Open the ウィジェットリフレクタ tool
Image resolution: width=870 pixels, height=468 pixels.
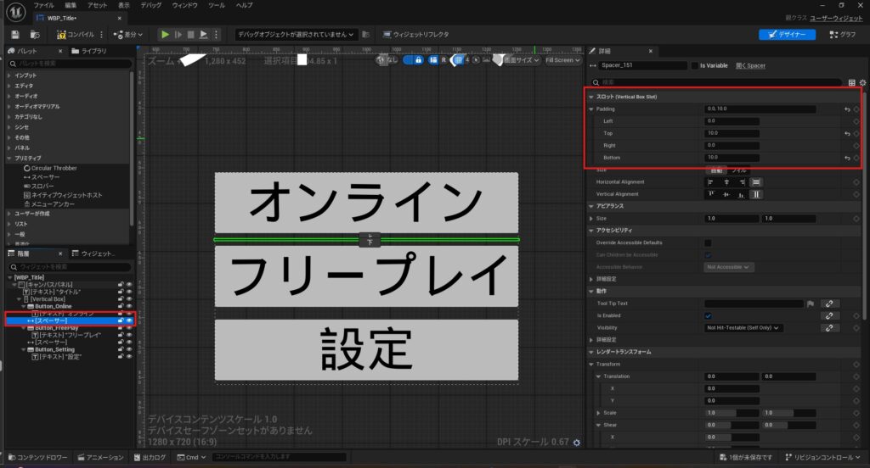tap(415, 35)
